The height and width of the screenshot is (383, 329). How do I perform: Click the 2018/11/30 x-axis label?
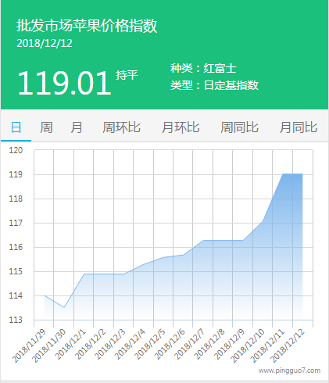pyautogui.click(x=49, y=345)
